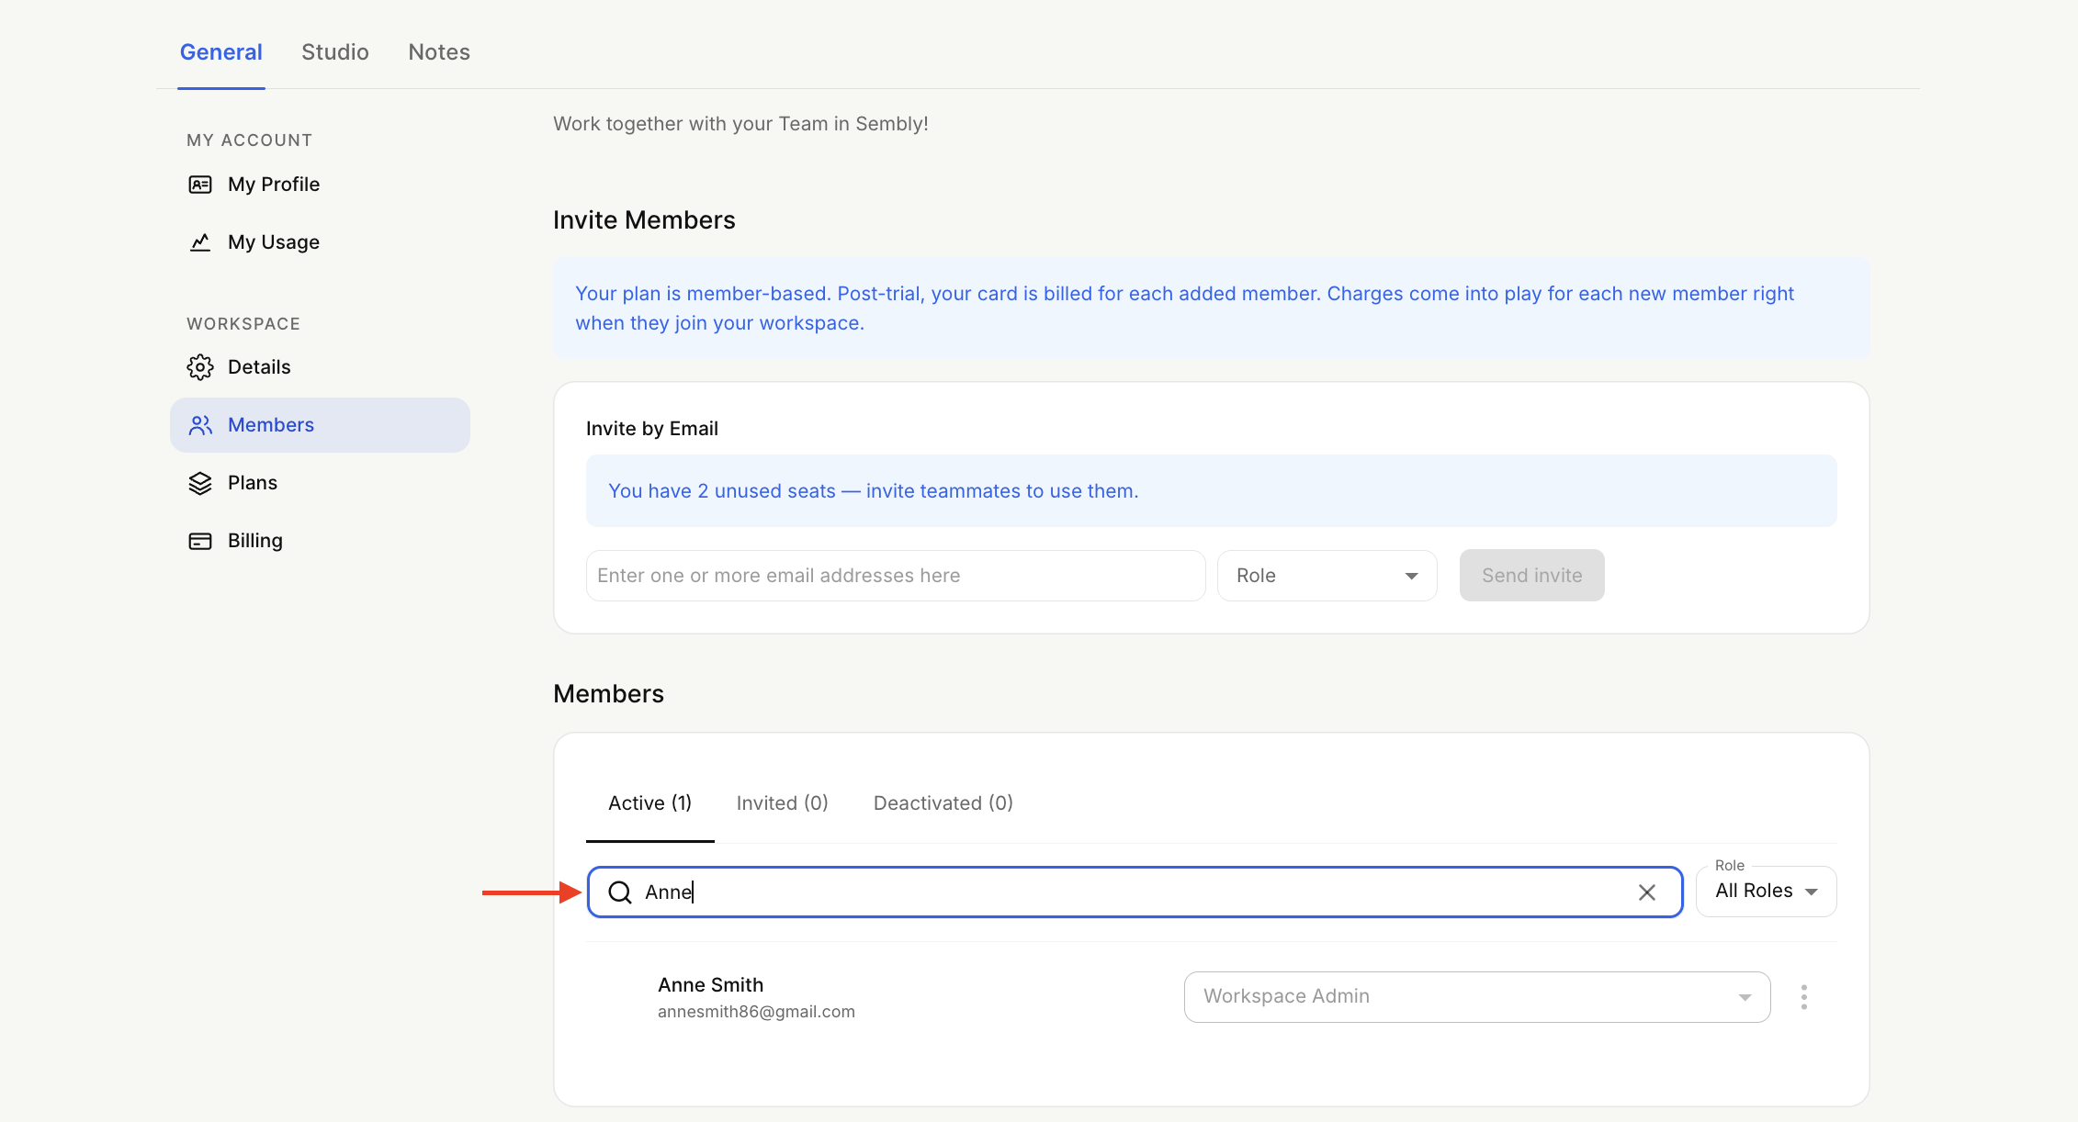Click the invite email addresses field

click(x=896, y=576)
